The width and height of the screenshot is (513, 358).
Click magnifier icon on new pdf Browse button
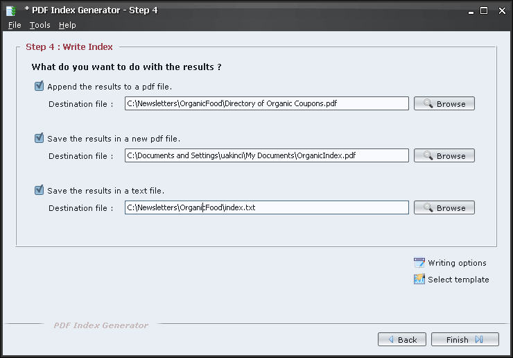[428, 155]
